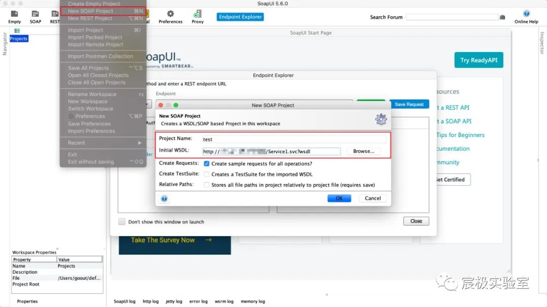
Task: Enable Create TestSuite checkbox
Action: 207,174
